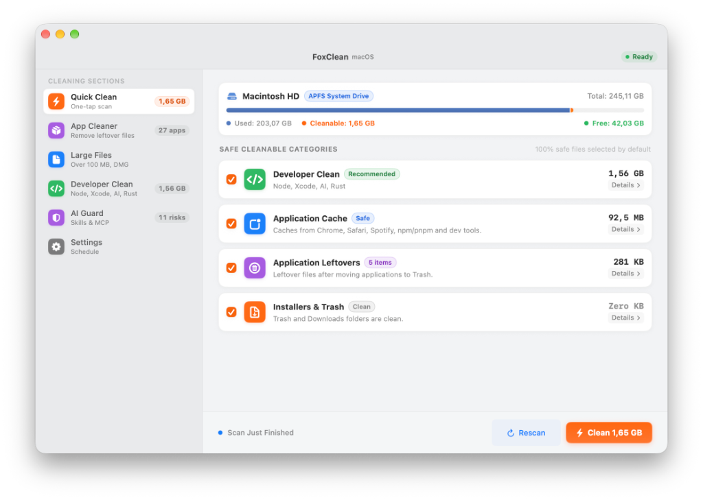The height and width of the screenshot is (500, 703).
Task: Open the Settings section
Action: (119, 247)
